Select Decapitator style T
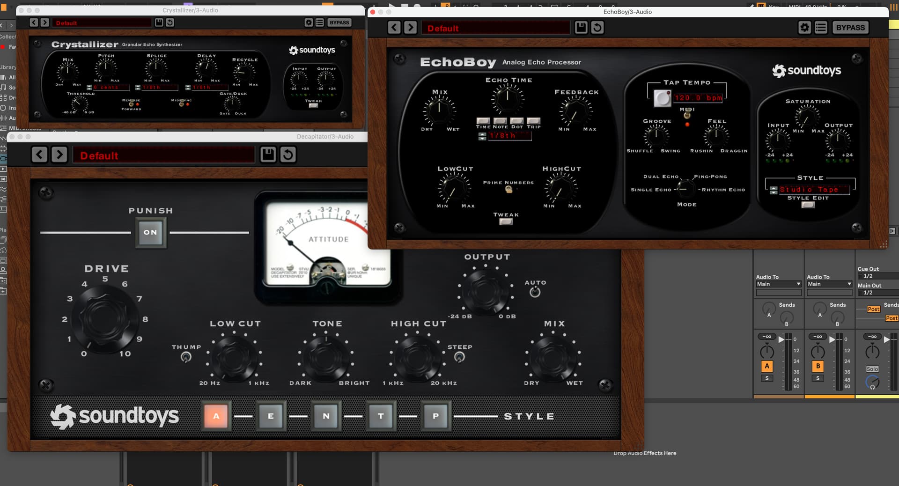Screen dimensions: 899x486 click(381, 416)
